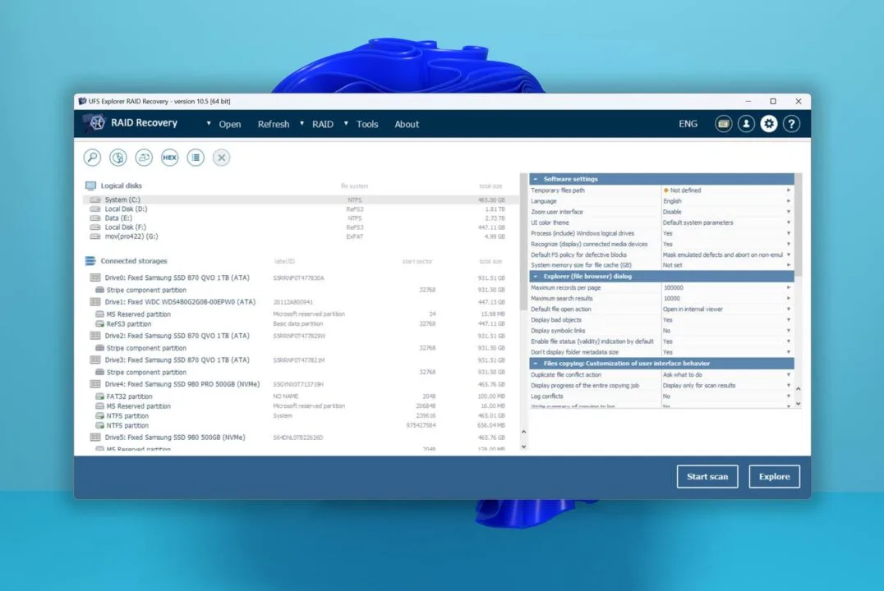Viewport: 884px width, 591px height.
Task: Click the settings panel scroll-up arrow
Action: (x=799, y=389)
